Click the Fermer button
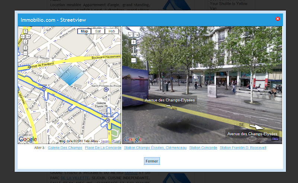 click(152, 161)
